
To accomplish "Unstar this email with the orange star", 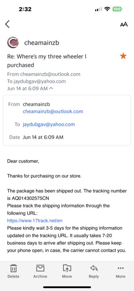I will coord(123,56).
